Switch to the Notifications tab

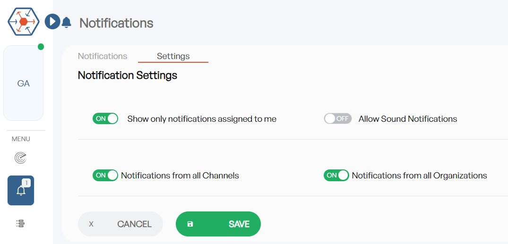tap(103, 56)
